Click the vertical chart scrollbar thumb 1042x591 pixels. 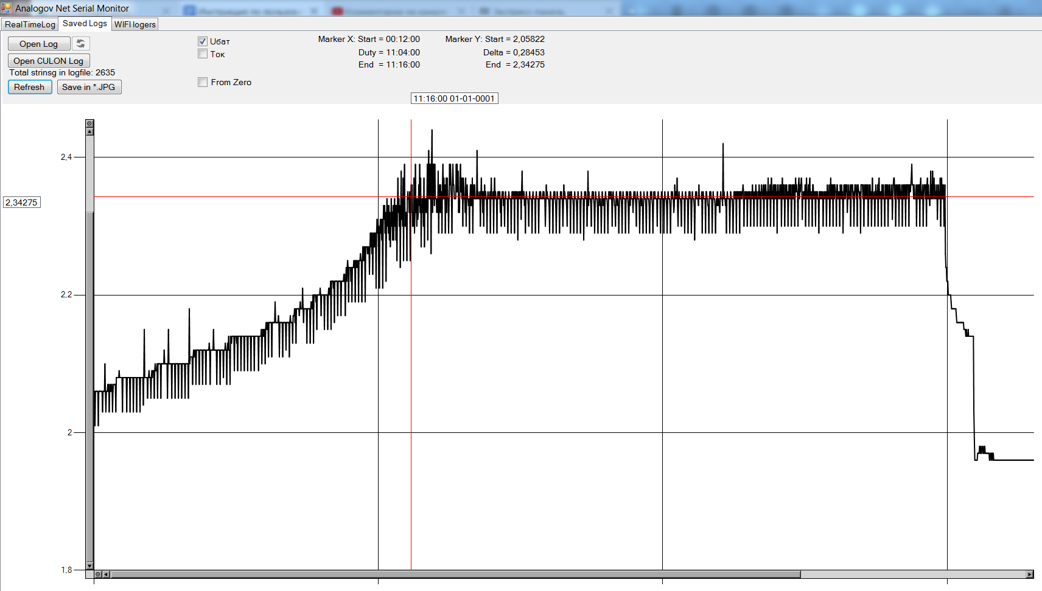click(x=89, y=385)
